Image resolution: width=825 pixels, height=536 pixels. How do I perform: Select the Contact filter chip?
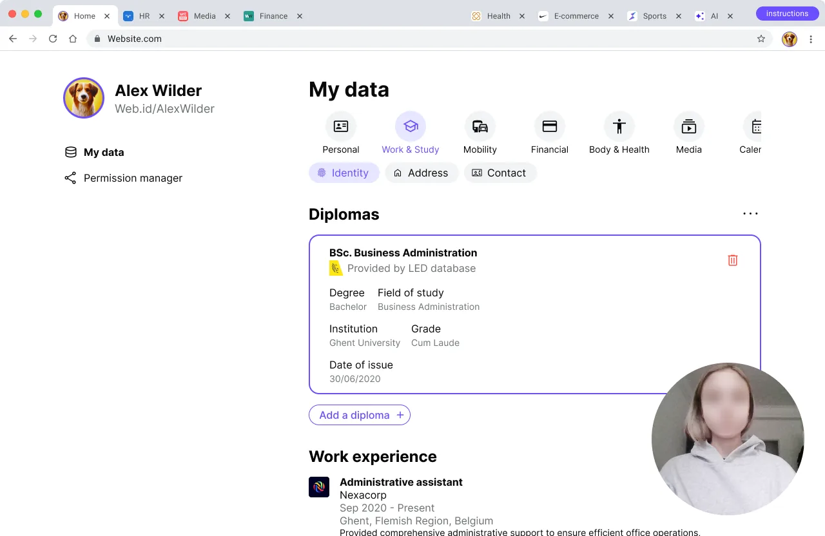(500, 173)
